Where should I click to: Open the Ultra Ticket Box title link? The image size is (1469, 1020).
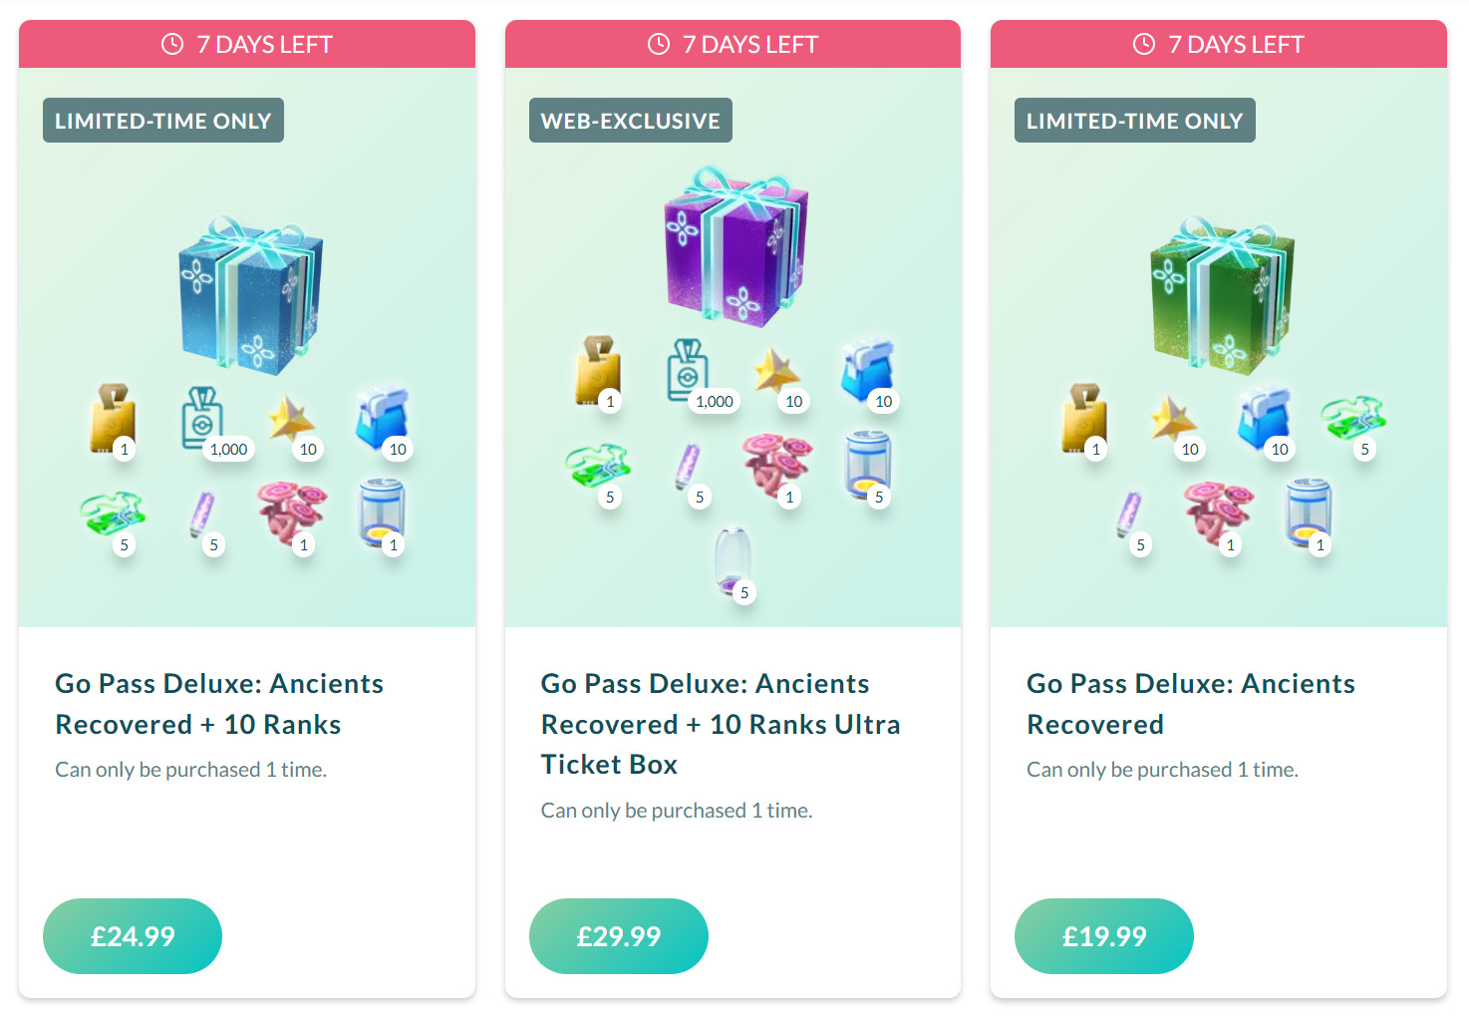click(x=720, y=724)
